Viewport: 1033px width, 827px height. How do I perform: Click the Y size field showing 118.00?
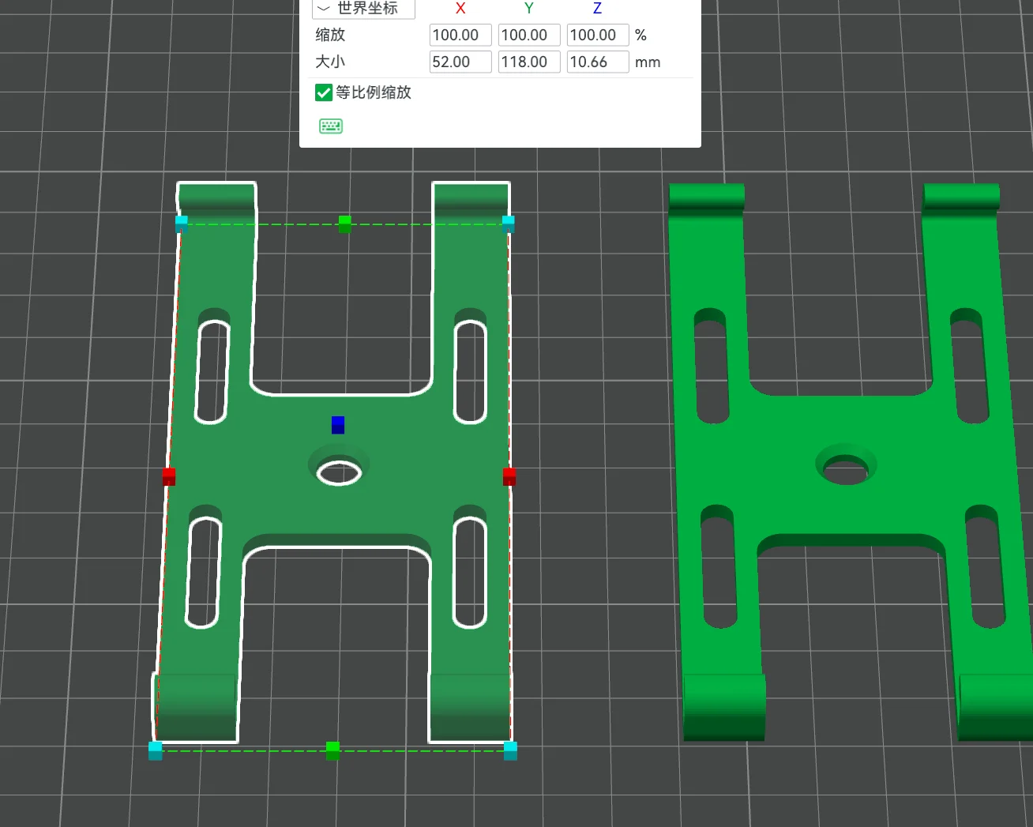529,62
